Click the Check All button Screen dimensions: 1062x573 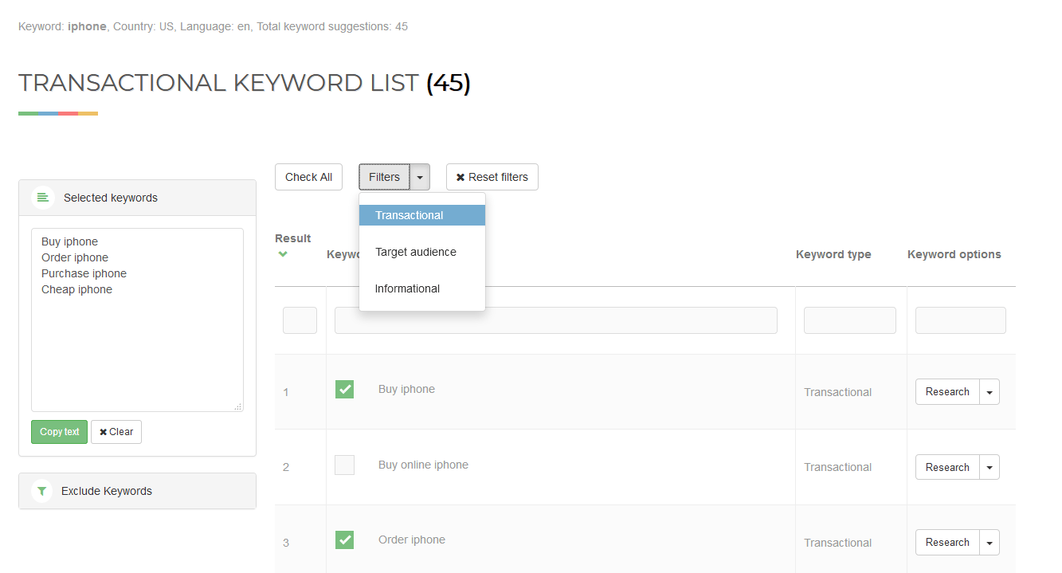click(x=308, y=177)
